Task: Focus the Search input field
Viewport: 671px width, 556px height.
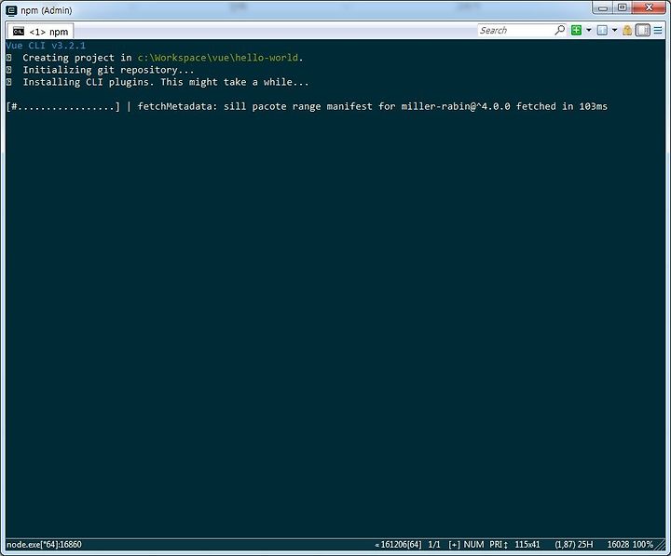Action: click(x=515, y=31)
